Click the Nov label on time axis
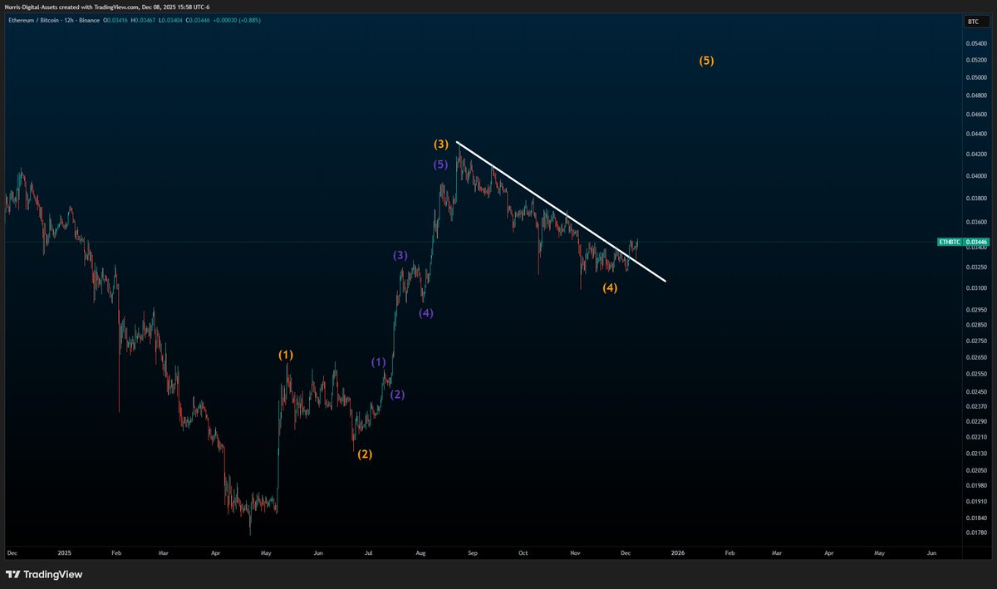The image size is (997, 589). [575, 552]
